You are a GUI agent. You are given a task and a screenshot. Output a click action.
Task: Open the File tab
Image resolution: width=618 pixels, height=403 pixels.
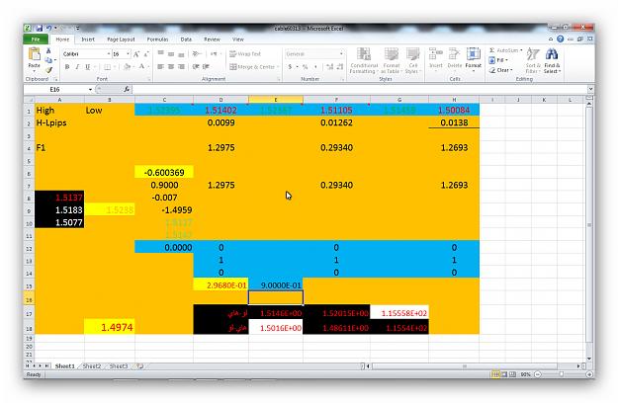click(x=36, y=39)
